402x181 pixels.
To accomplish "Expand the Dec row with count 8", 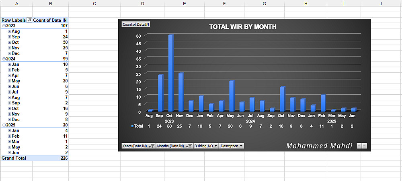I will click(10, 120).
